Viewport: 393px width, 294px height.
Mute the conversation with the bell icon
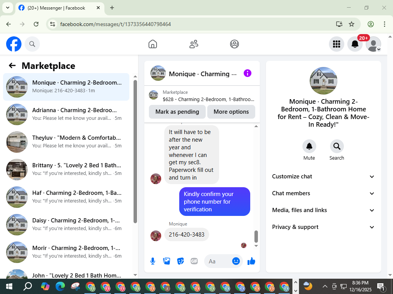point(309,146)
